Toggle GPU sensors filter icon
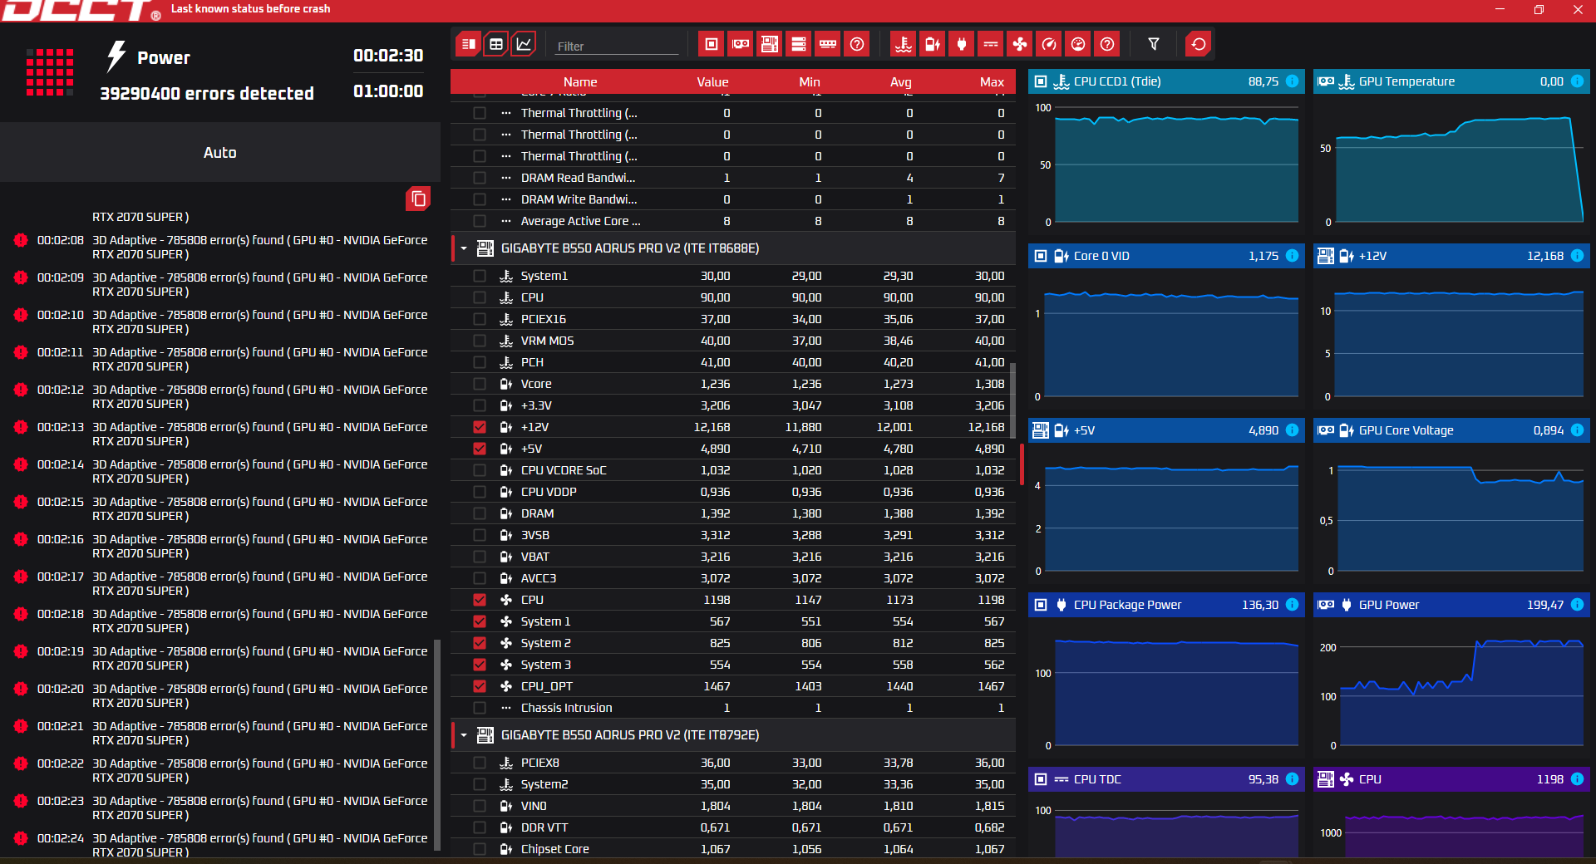The height and width of the screenshot is (864, 1596). (741, 44)
